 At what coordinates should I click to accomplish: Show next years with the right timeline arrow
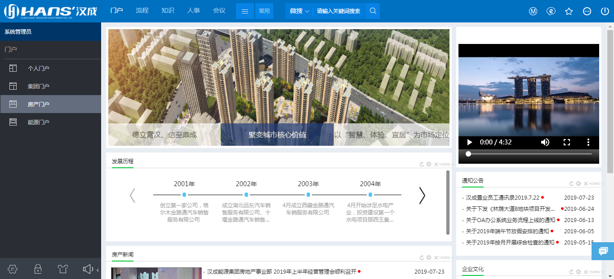[422, 195]
